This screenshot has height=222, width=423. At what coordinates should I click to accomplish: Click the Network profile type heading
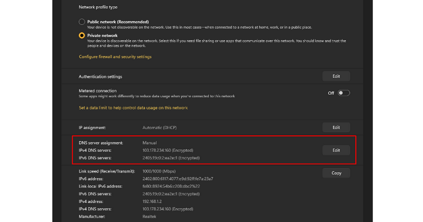(98, 7)
